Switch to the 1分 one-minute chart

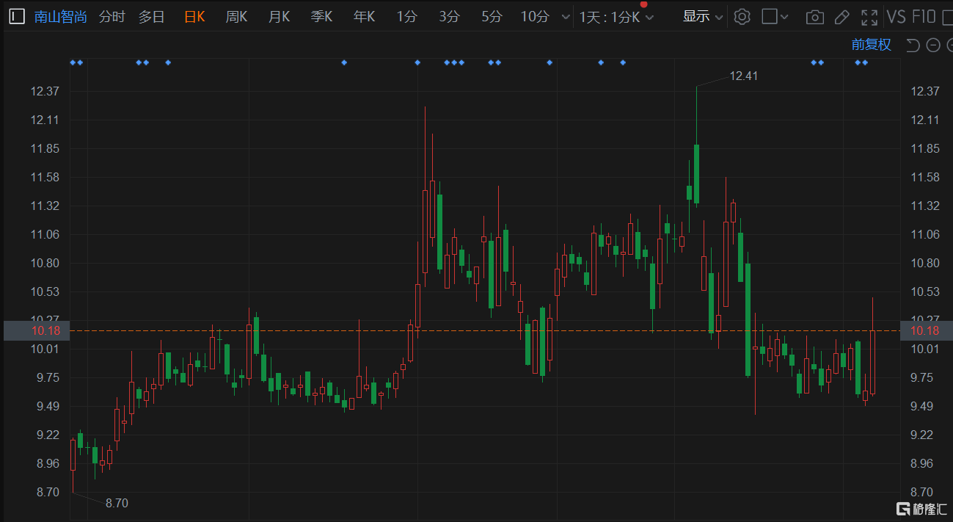click(406, 17)
